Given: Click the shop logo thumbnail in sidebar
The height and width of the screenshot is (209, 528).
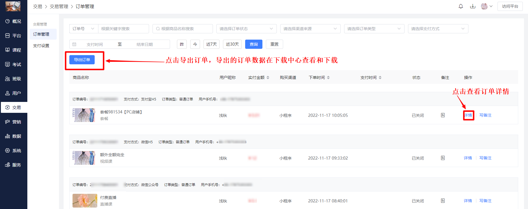Looking at the screenshot, I should (13, 6).
